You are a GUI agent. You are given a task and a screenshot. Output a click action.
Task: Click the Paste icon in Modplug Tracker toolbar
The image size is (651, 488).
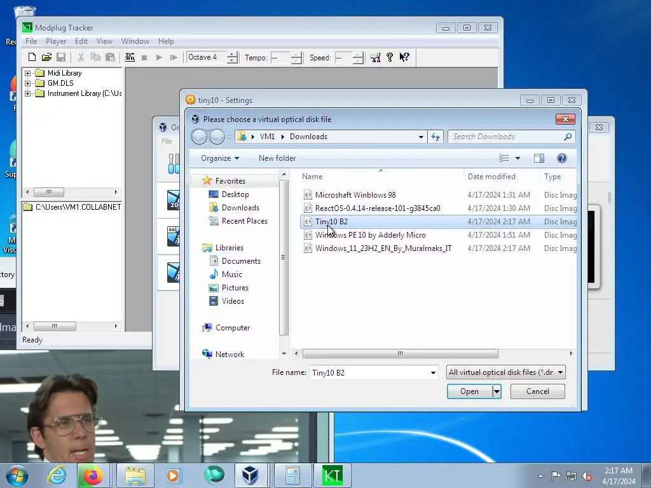[110, 57]
